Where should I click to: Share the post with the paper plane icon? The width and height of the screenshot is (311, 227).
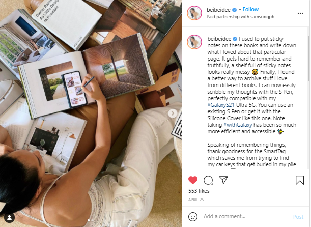(223, 180)
